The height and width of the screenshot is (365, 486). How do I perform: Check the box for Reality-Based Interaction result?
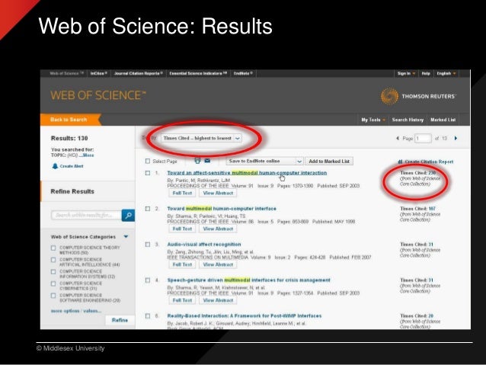(148, 316)
